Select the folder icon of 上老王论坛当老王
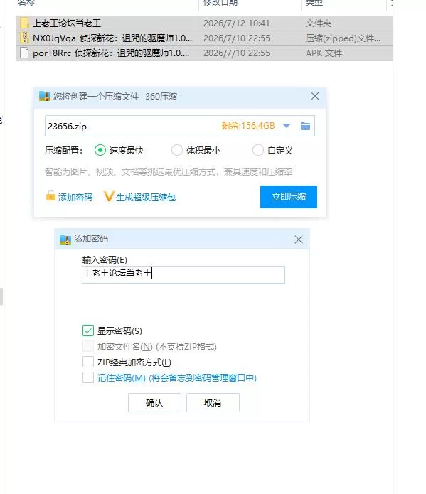Viewport: 426px width, 494px height. (x=24, y=23)
